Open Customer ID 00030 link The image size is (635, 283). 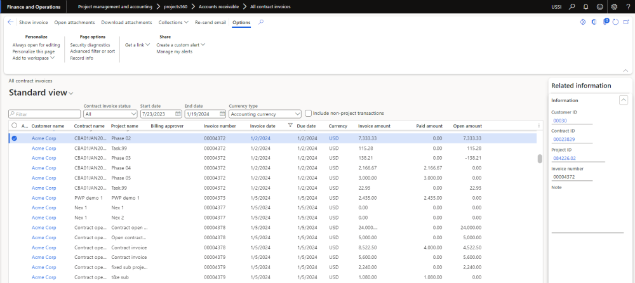(560, 120)
